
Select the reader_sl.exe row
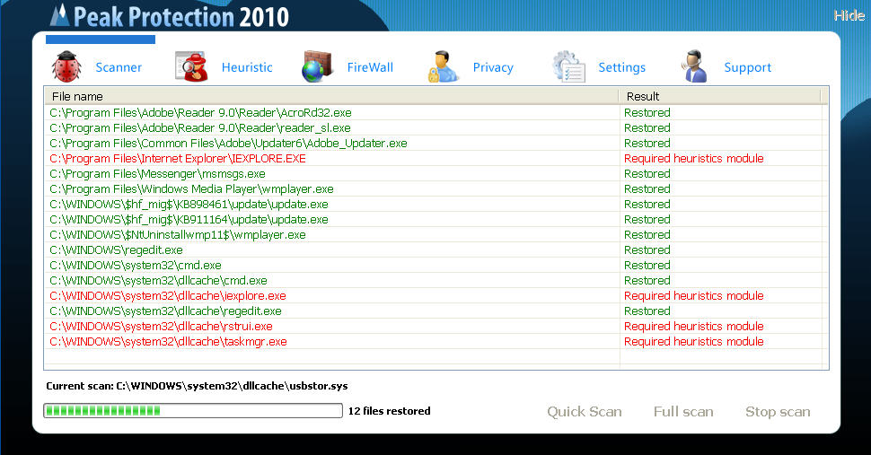coord(436,128)
